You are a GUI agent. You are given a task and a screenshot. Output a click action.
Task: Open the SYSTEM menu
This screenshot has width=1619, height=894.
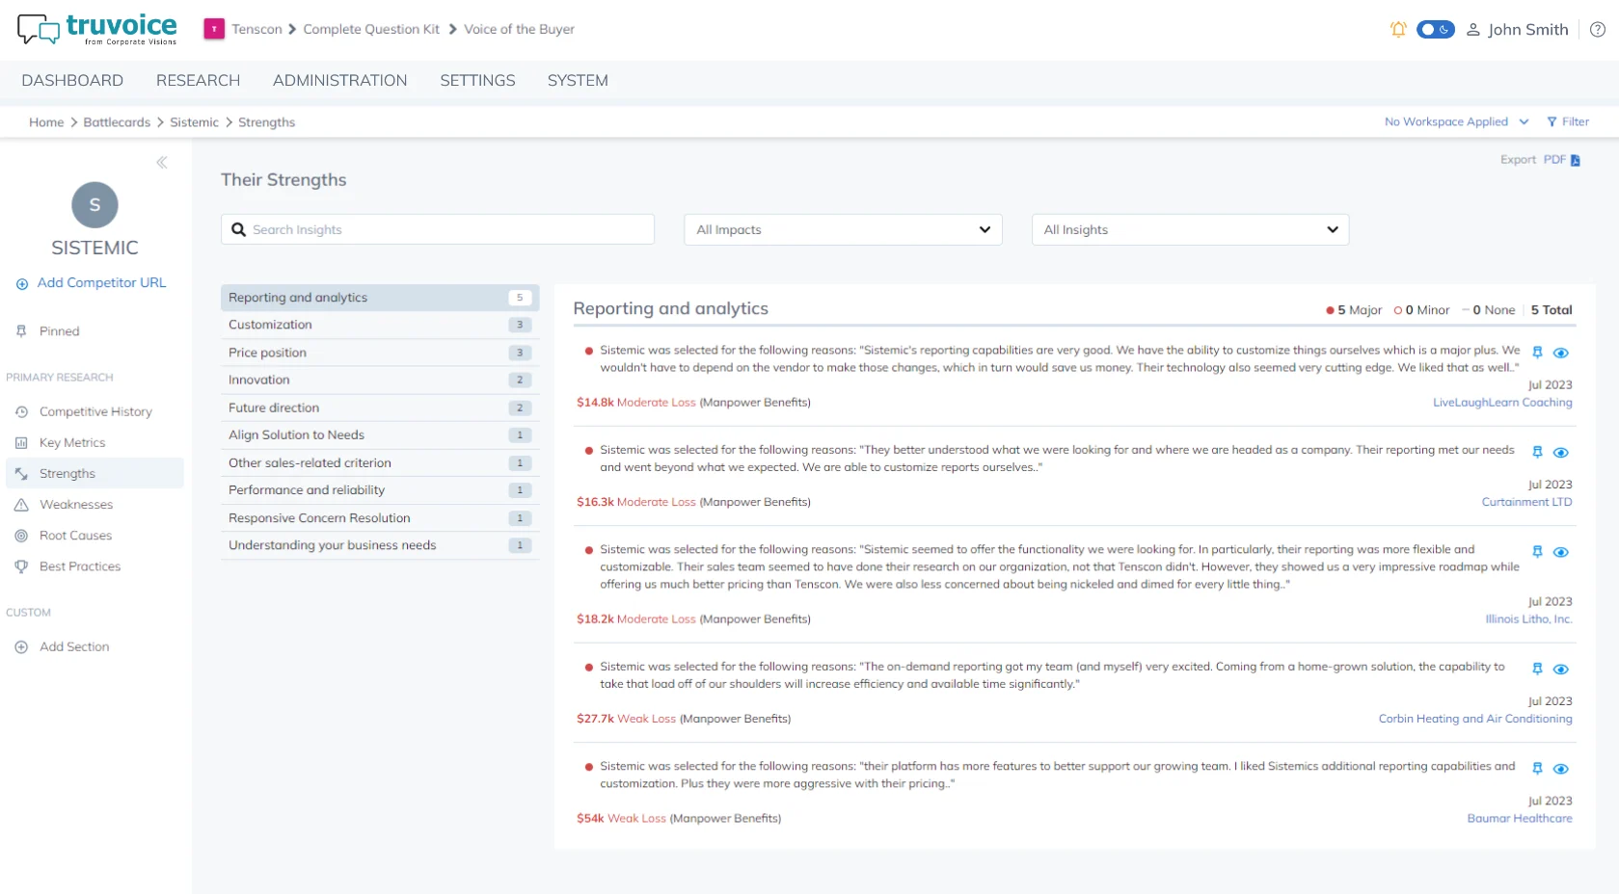pyautogui.click(x=578, y=81)
